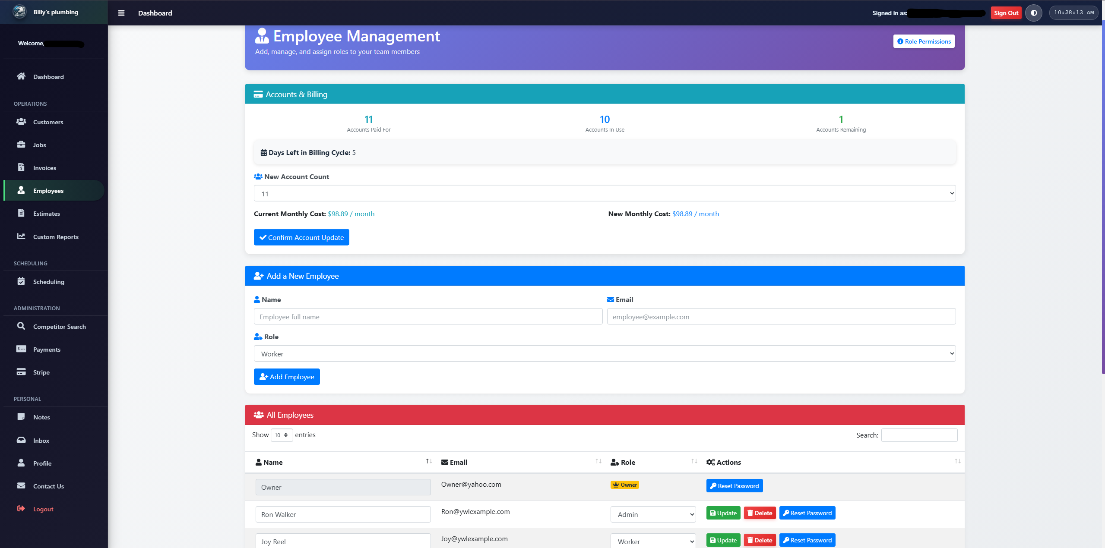Click the Employee Management header icon
This screenshot has width=1105, height=548.
click(x=262, y=36)
